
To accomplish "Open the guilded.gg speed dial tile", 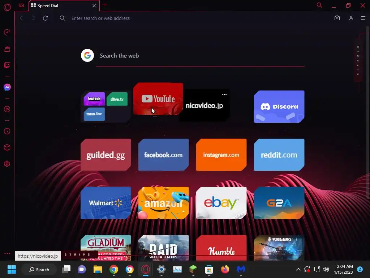I will pyautogui.click(x=106, y=155).
